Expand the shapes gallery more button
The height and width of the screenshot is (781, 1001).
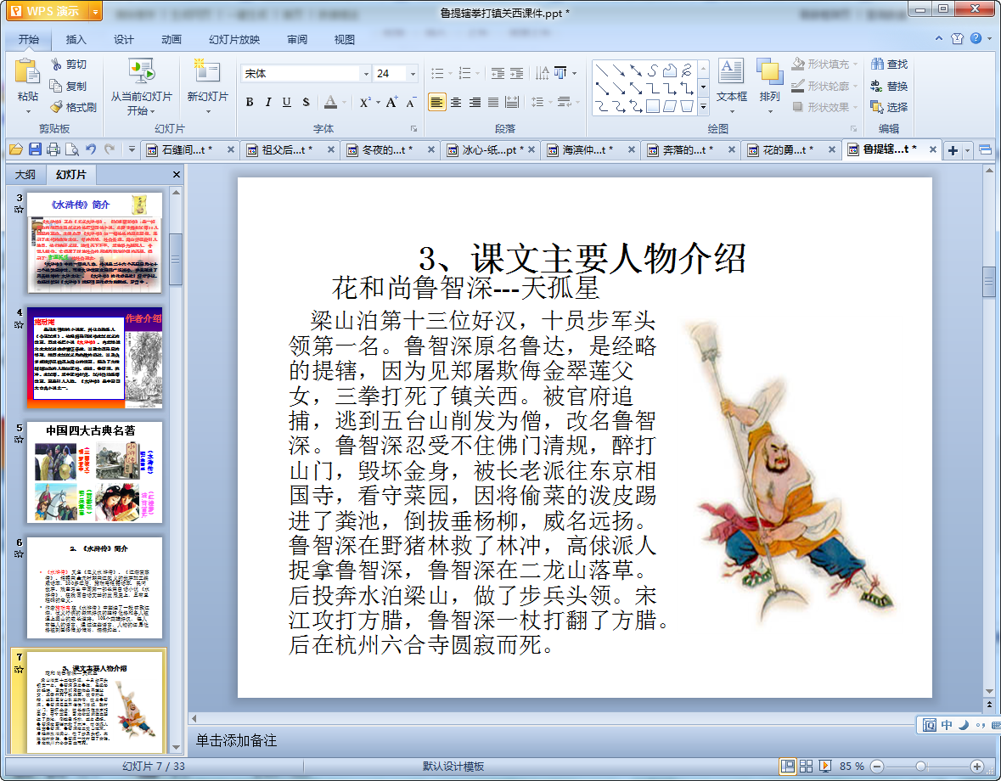[x=703, y=107]
